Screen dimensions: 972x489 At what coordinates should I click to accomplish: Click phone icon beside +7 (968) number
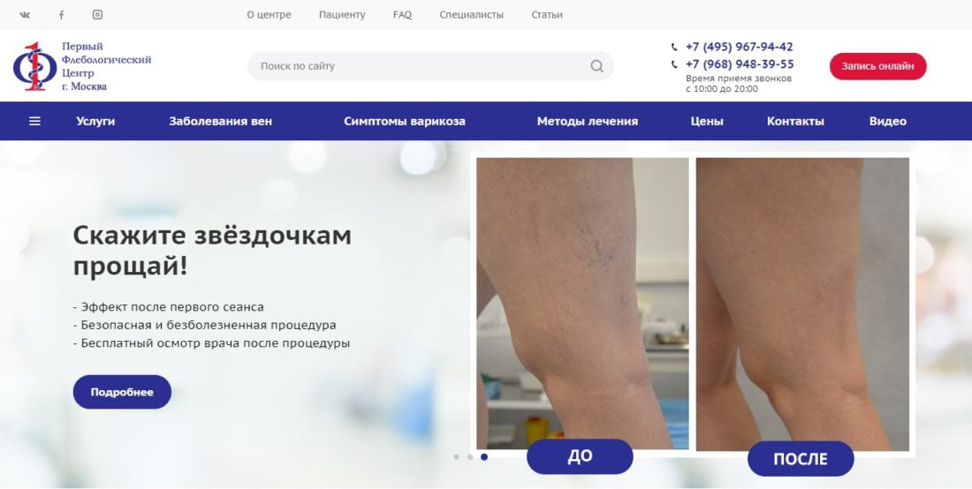(x=674, y=64)
